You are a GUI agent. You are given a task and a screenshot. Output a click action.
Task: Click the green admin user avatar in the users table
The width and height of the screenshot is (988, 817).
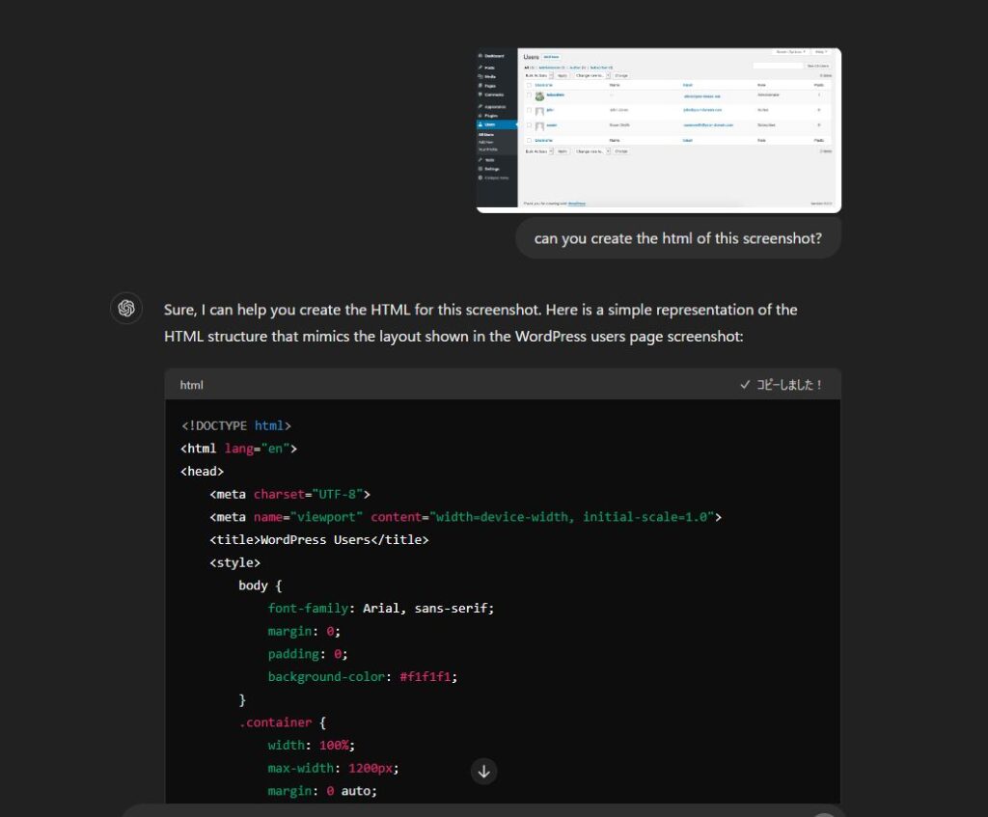pos(539,95)
